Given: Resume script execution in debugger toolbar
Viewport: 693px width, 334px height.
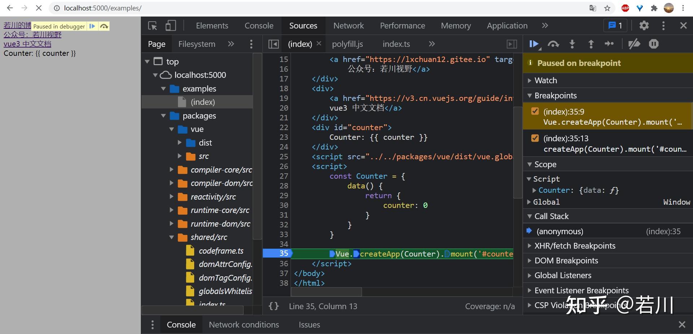Looking at the screenshot, I should [534, 44].
